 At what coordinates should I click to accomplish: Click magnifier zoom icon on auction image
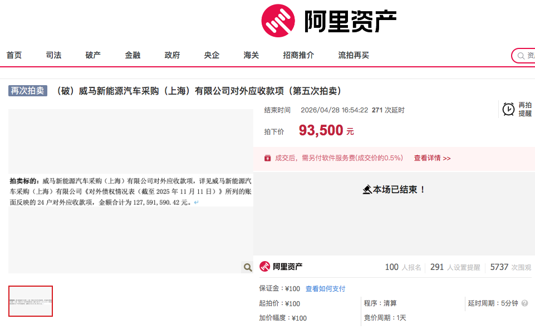tap(247, 267)
